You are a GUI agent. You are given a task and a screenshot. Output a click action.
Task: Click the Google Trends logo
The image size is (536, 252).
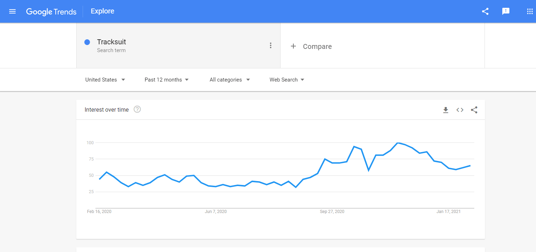pos(51,12)
